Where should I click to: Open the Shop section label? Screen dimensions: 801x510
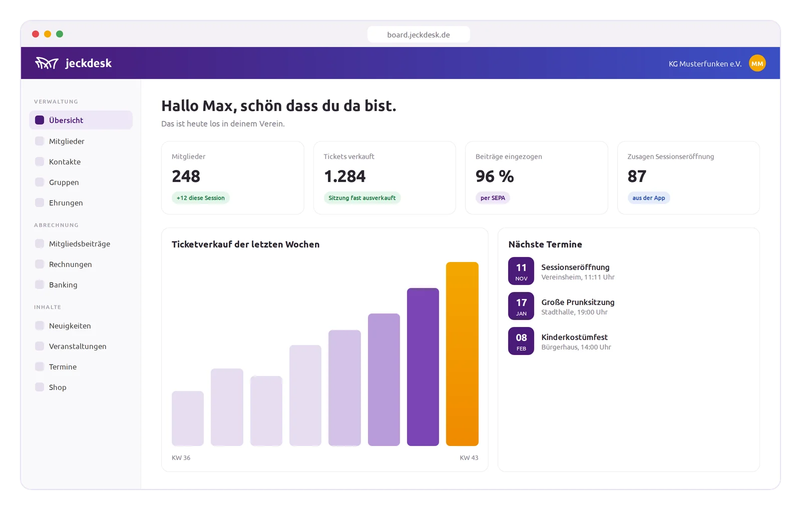point(58,387)
